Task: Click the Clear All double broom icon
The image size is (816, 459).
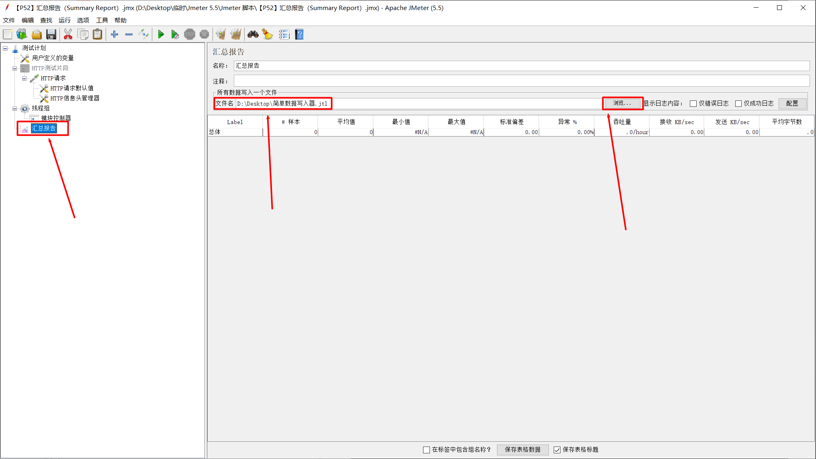Action: 236,35
